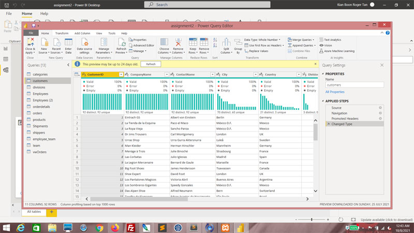Open the All Properties link
Viewport: 414px width, 233px height.
point(335,92)
